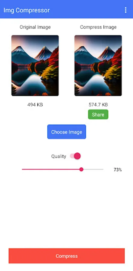Select the 574.7 KB file size text
Viewport: 133px width, 271px height.
click(98, 105)
